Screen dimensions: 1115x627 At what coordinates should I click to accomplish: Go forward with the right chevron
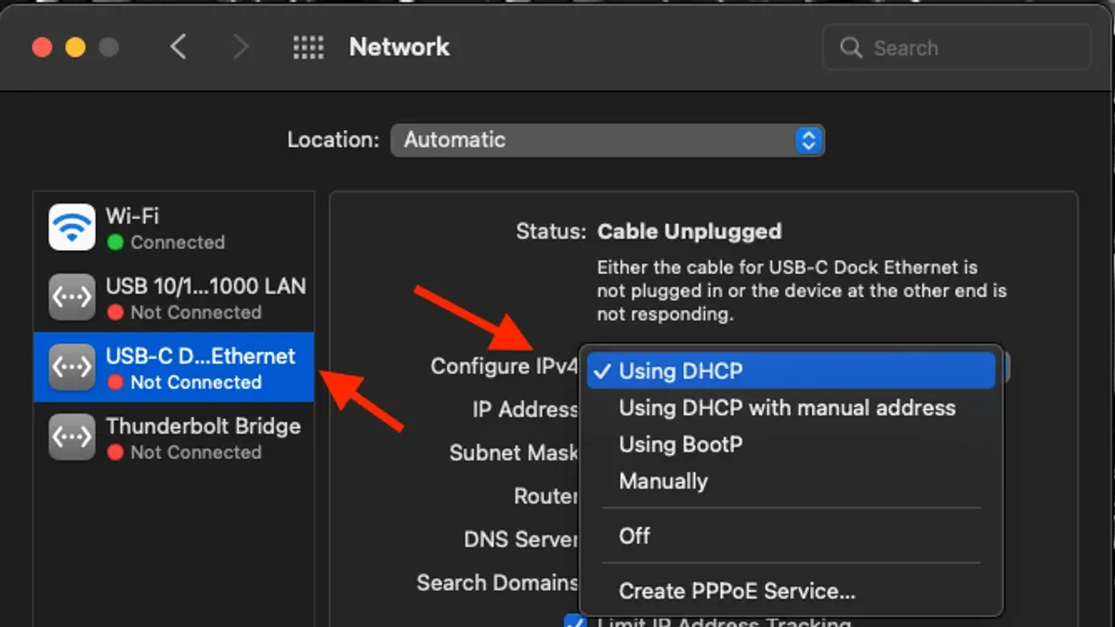pos(241,46)
